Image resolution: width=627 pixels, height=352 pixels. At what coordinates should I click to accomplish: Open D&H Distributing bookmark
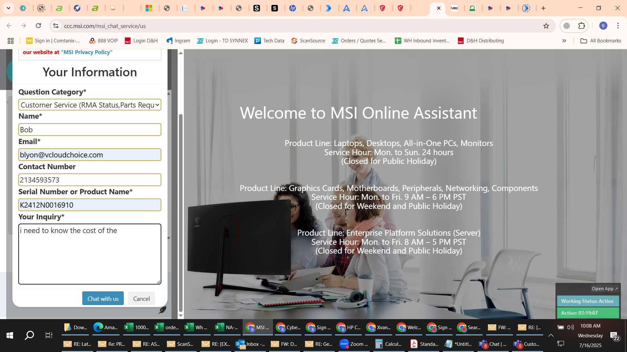click(481, 41)
